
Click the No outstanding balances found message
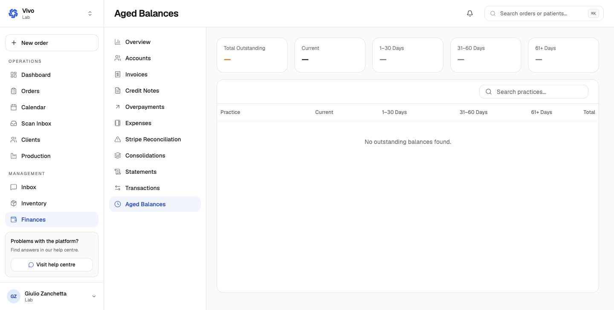(408, 142)
